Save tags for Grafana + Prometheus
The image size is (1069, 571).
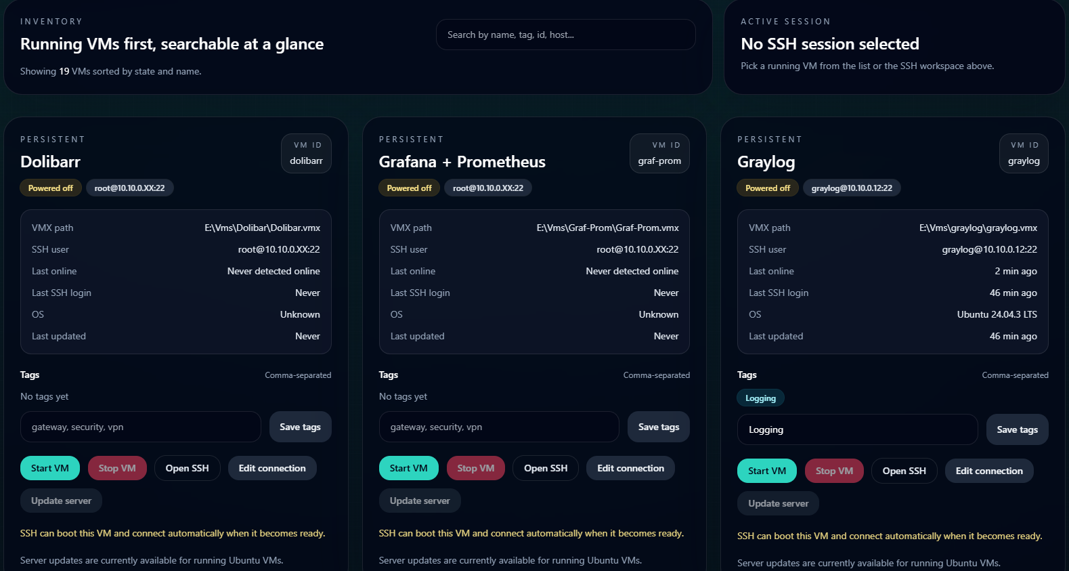pyautogui.click(x=659, y=427)
